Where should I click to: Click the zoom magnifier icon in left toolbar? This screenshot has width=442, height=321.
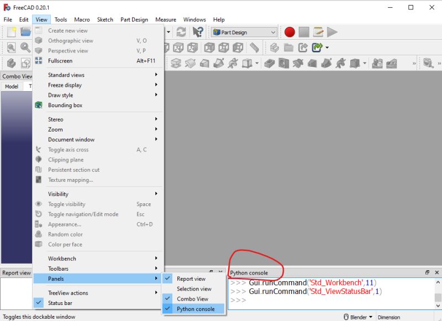(25, 48)
